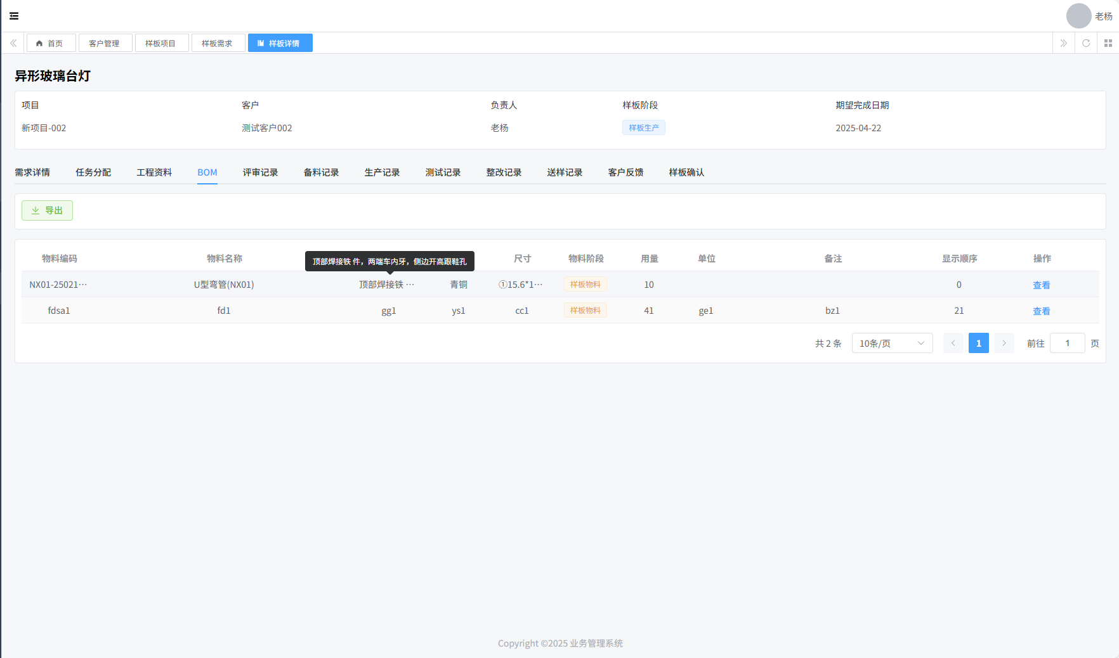
Task: Switch to 客户管理 page tab
Action: [x=104, y=43]
